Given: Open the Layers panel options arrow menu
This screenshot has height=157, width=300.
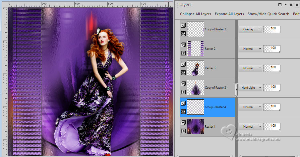Looking at the screenshot, I should coord(285,5).
